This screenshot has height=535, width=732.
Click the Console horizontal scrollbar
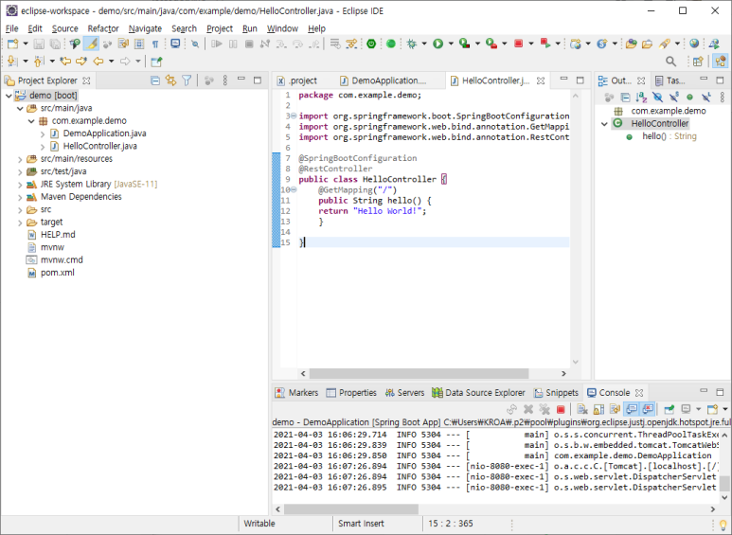(351, 508)
